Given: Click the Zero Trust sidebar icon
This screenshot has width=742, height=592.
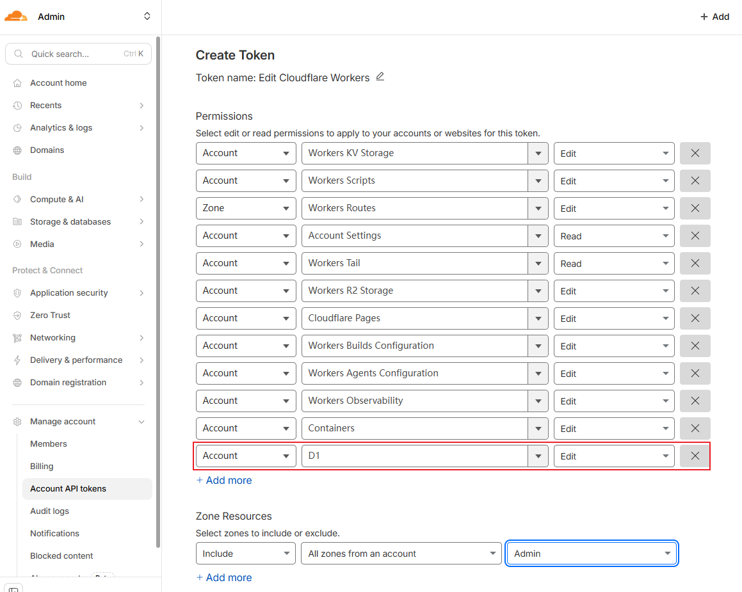Looking at the screenshot, I should (17, 316).
